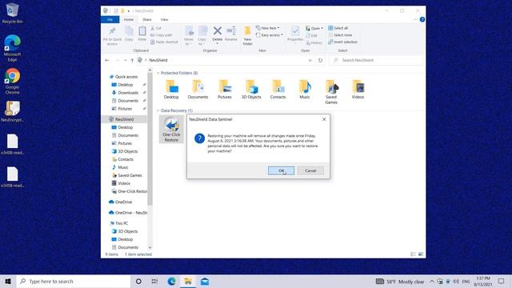The image size is (512, 288).
Task: Open Explorer help icon
Action: click(422, 19)
